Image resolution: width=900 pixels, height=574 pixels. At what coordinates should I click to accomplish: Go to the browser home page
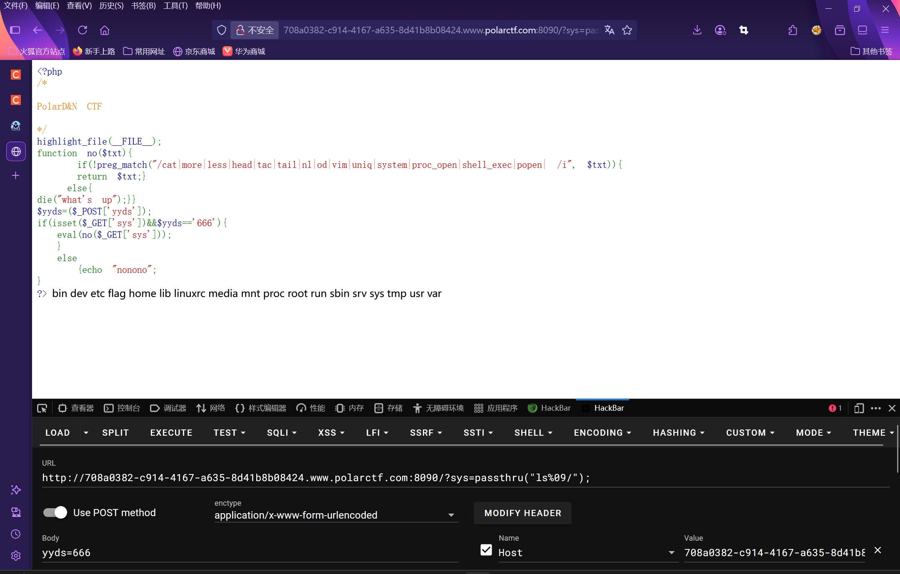(x=105, y=30)
